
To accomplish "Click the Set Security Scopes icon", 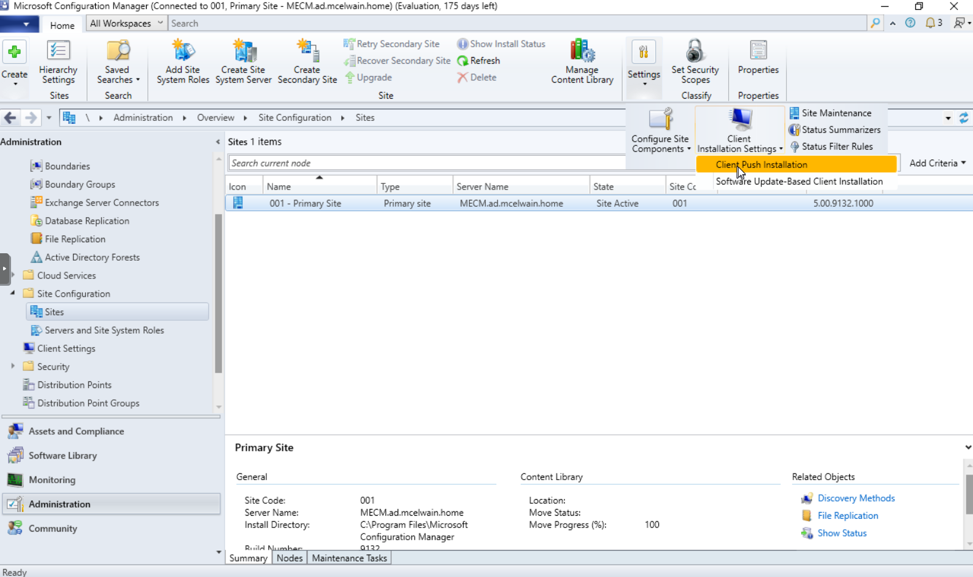I will (x=695, y=53).
